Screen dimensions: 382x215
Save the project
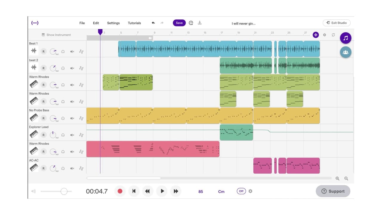coord(179,23)
